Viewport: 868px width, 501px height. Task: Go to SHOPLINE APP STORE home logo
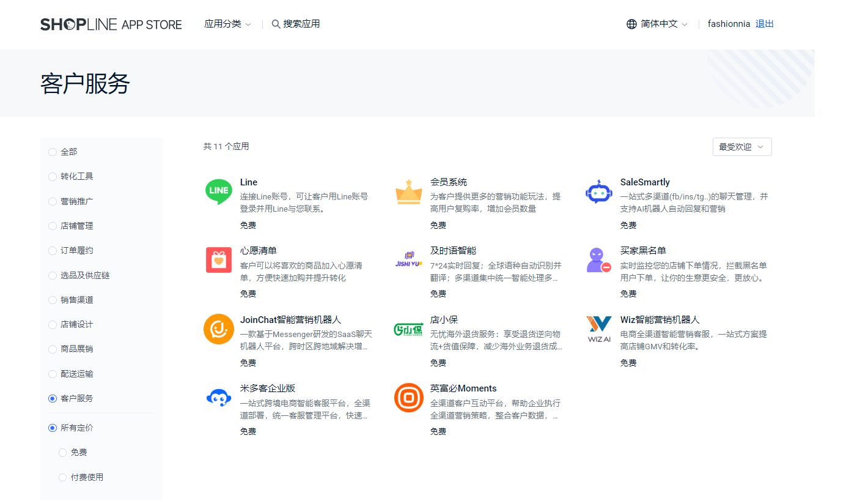(x=111, y=24)
